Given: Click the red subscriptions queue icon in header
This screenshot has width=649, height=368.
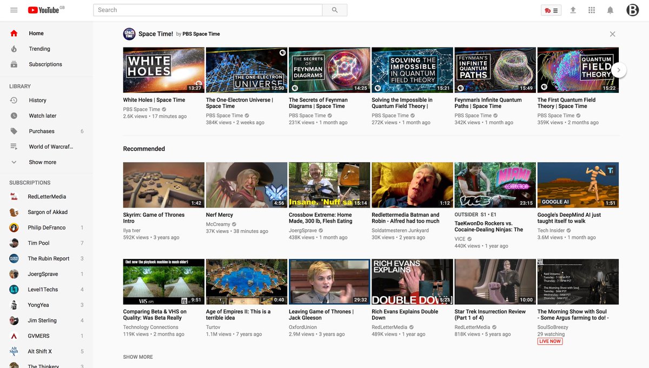Looking at the screenshot, I should point(552,10).
